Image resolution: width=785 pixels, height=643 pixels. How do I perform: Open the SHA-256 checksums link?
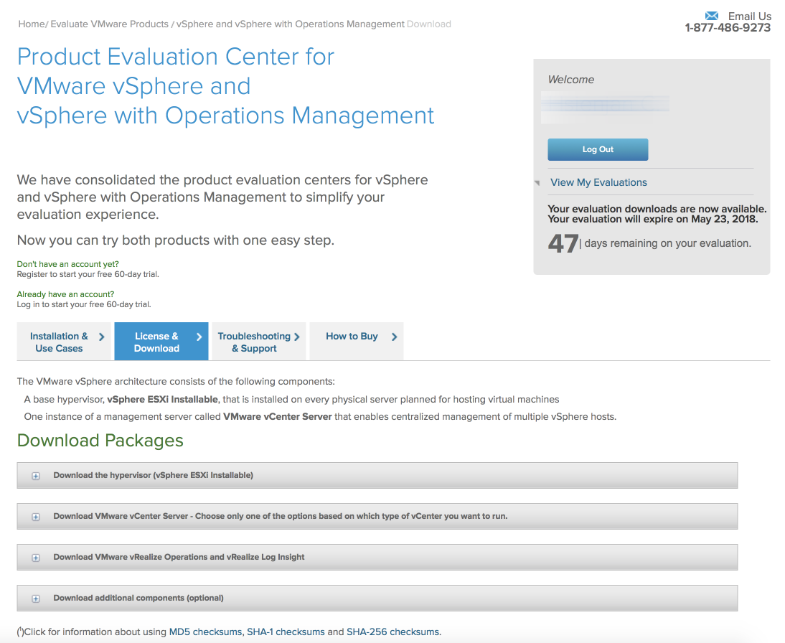pyautogui.click(x=392, y=632)
